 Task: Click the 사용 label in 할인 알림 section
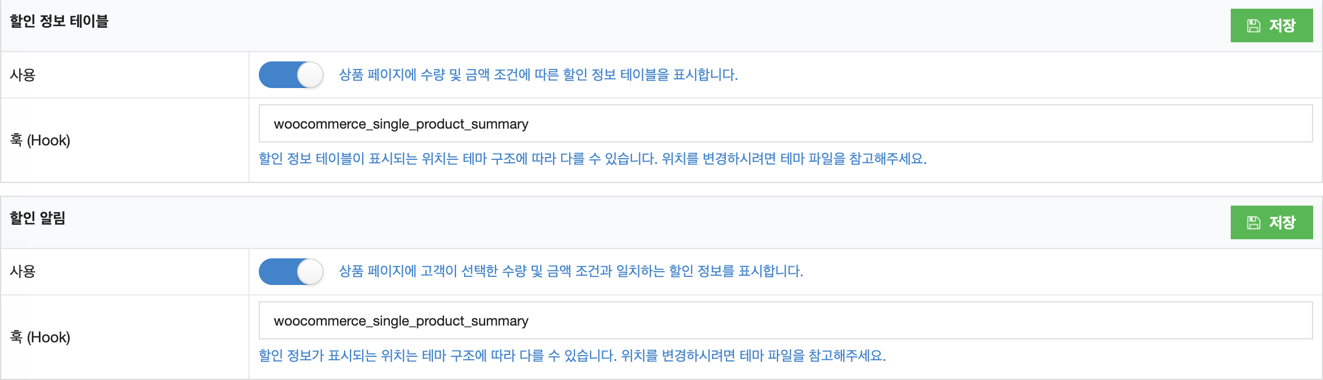click(x=23, y=272)
